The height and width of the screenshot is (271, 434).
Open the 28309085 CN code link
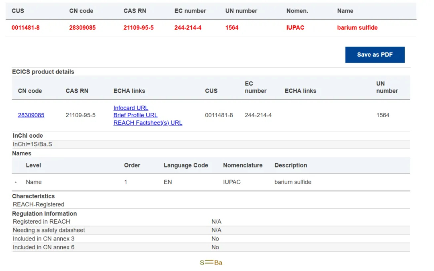click(31, 115)
